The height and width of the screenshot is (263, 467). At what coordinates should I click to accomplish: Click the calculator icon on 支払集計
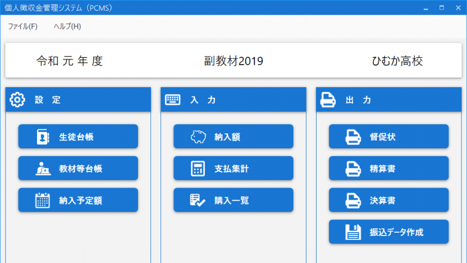click(x=198, y=169)
